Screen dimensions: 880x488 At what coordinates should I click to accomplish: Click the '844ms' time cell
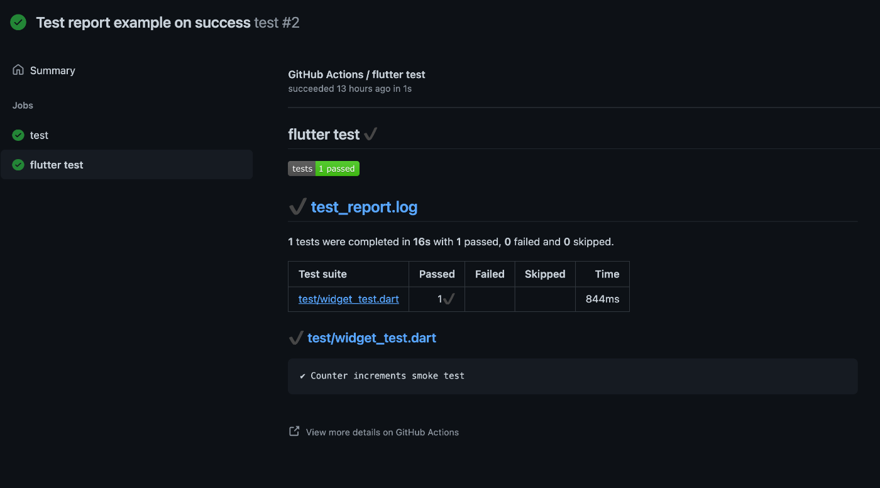pos(602,299)
